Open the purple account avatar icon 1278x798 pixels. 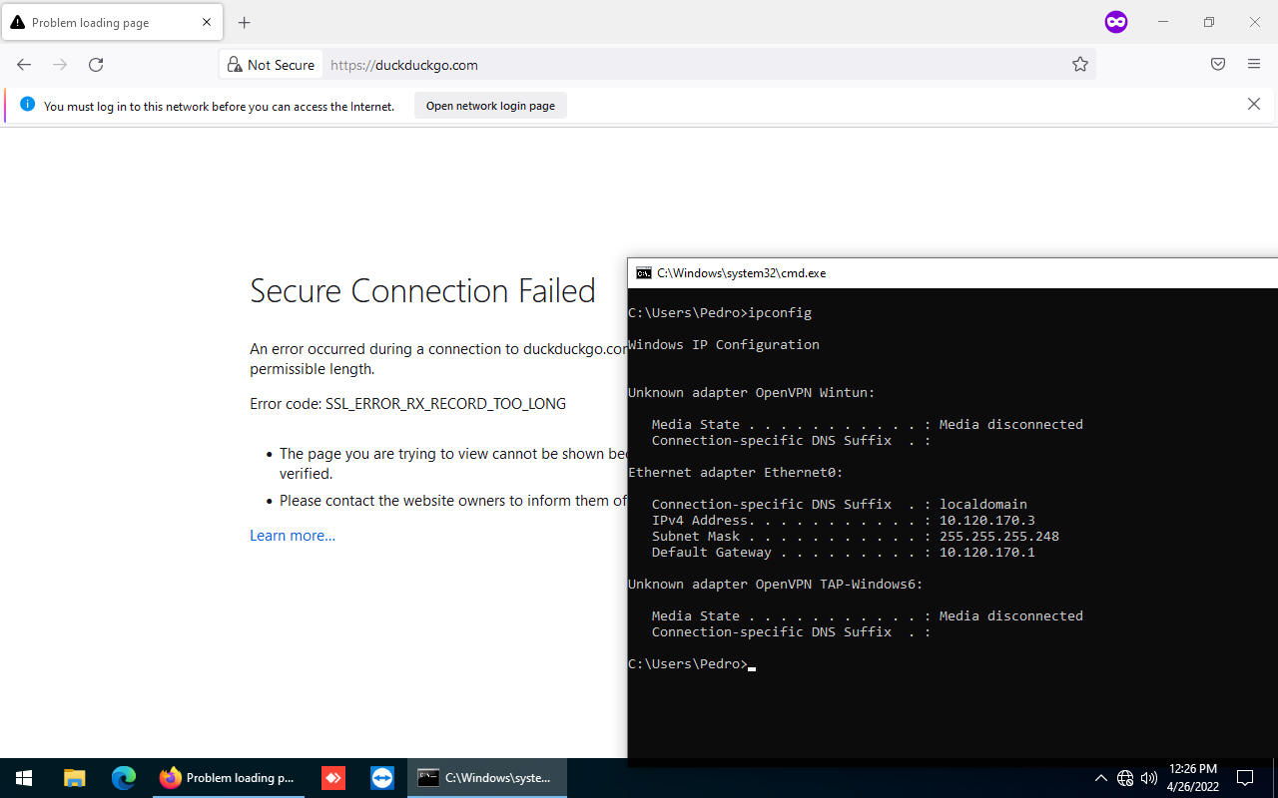(1115, 22)
